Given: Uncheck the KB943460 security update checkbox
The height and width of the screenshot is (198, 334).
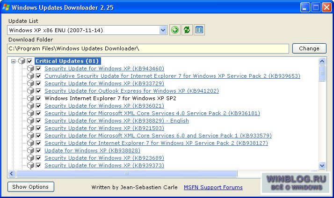Looking at the screenshot, I should (38, 68).
